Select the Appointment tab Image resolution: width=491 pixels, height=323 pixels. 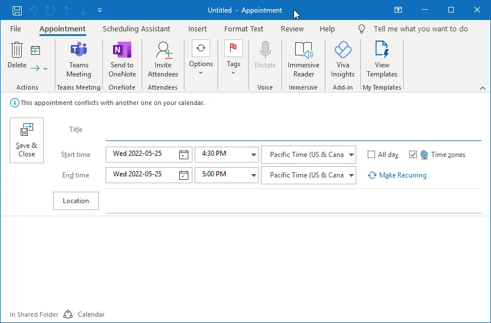click(62, 29)
